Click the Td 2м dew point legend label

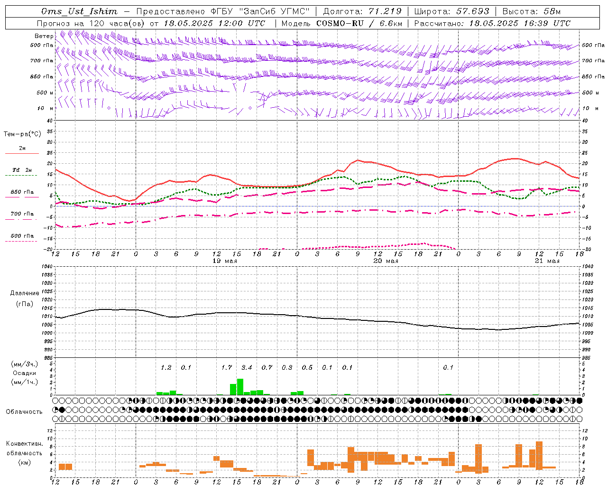click(22, 170)
